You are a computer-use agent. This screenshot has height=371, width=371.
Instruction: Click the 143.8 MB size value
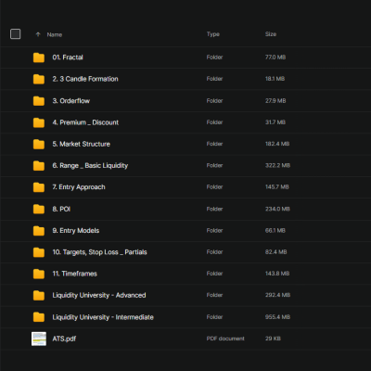[x=277, y=274]
